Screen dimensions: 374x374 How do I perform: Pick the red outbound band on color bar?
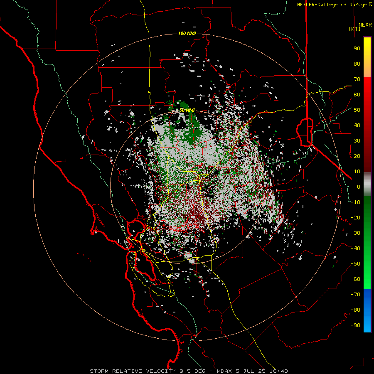tap(367, 125)
